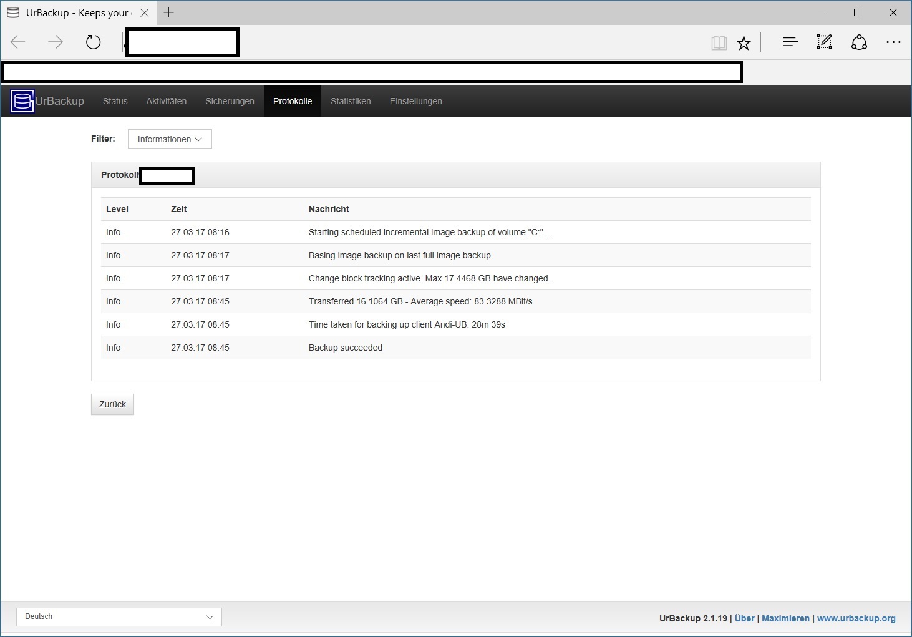Image resolution: width=912 pixels, height=637 pixels.
Task: Open the Share icon in toolbar
Action: pos(859,42)
